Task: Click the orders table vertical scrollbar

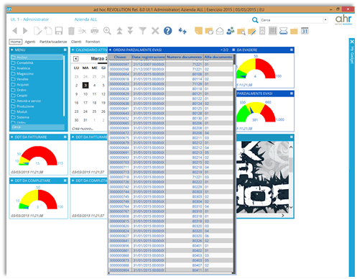Action: click(x=234, y=163)
